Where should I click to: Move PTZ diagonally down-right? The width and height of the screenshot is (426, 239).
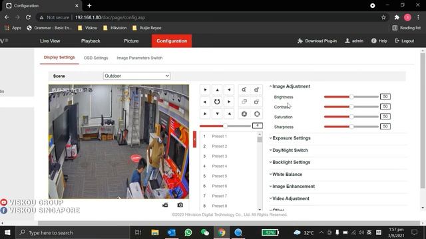(x=229, y=114)
